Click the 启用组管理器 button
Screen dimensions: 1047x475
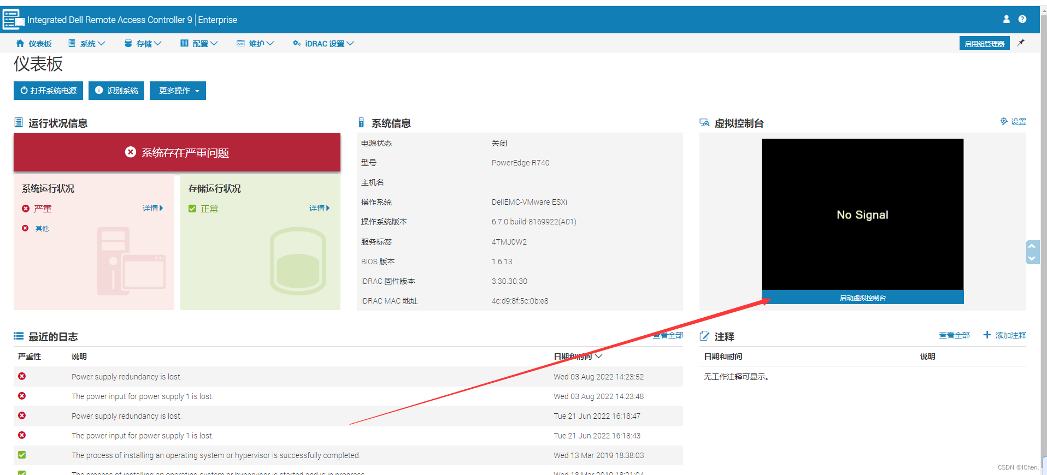[984, 44]
